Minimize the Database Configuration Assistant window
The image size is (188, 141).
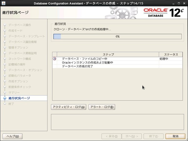pos(173,3)
